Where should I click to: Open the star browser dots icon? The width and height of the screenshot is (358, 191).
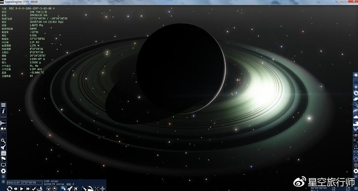tap(3, 135)
